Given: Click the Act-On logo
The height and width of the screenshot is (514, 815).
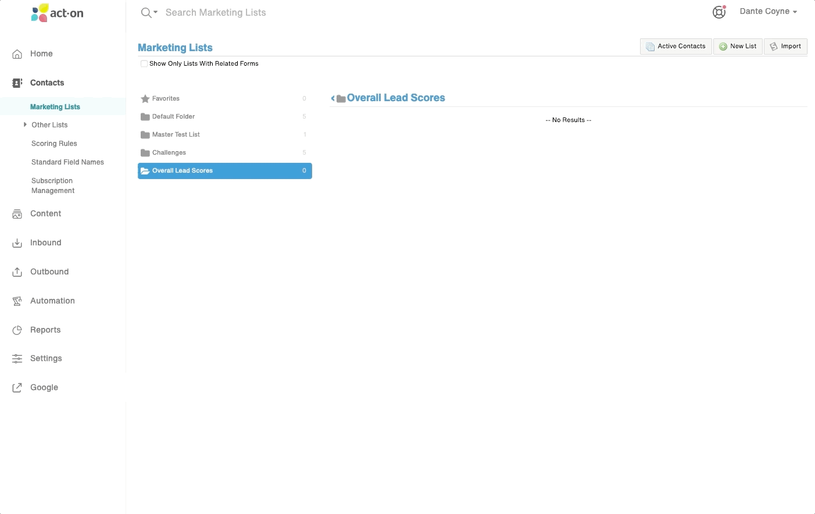Looking at the screenshot, I should pos(57,13).
